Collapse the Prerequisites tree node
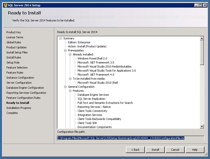Screen dimensions: 210x159 (65, 50)
